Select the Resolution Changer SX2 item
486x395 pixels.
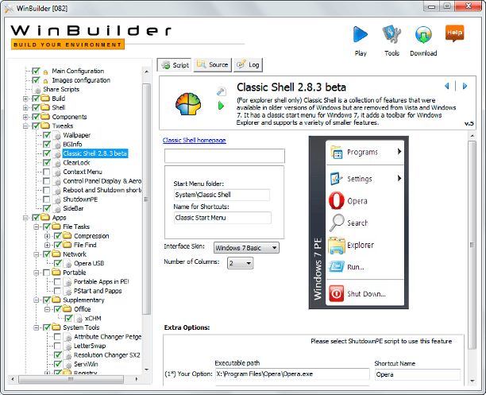(x=107, y=354)
